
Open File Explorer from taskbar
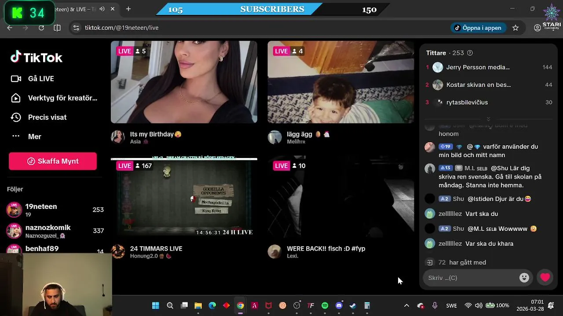tap(198, 305)
